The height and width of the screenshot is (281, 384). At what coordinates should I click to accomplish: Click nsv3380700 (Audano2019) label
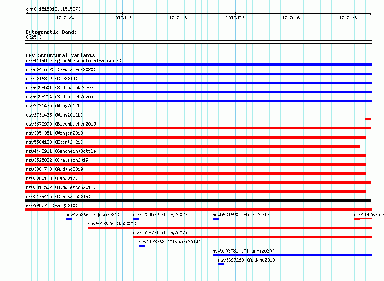pyautogui.click(x=56, y=169)
